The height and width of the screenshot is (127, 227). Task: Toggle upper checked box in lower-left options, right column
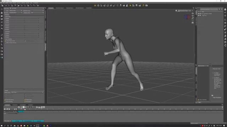pyautogui.click(x=25, y=100)
